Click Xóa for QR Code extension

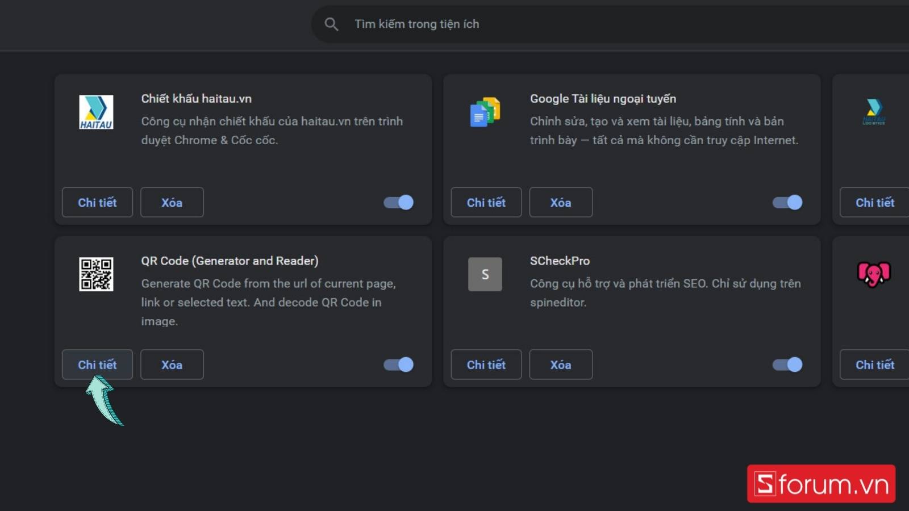tap(172, 365)
